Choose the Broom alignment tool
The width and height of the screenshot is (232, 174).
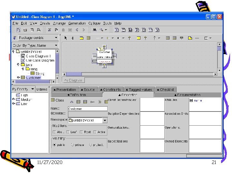coord(72,38)
